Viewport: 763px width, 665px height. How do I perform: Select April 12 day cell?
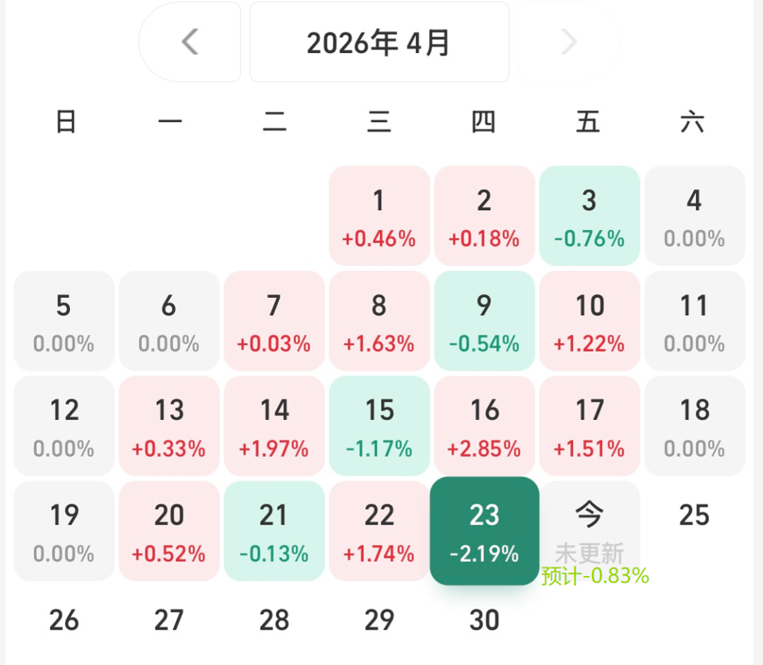coord(64,426)
